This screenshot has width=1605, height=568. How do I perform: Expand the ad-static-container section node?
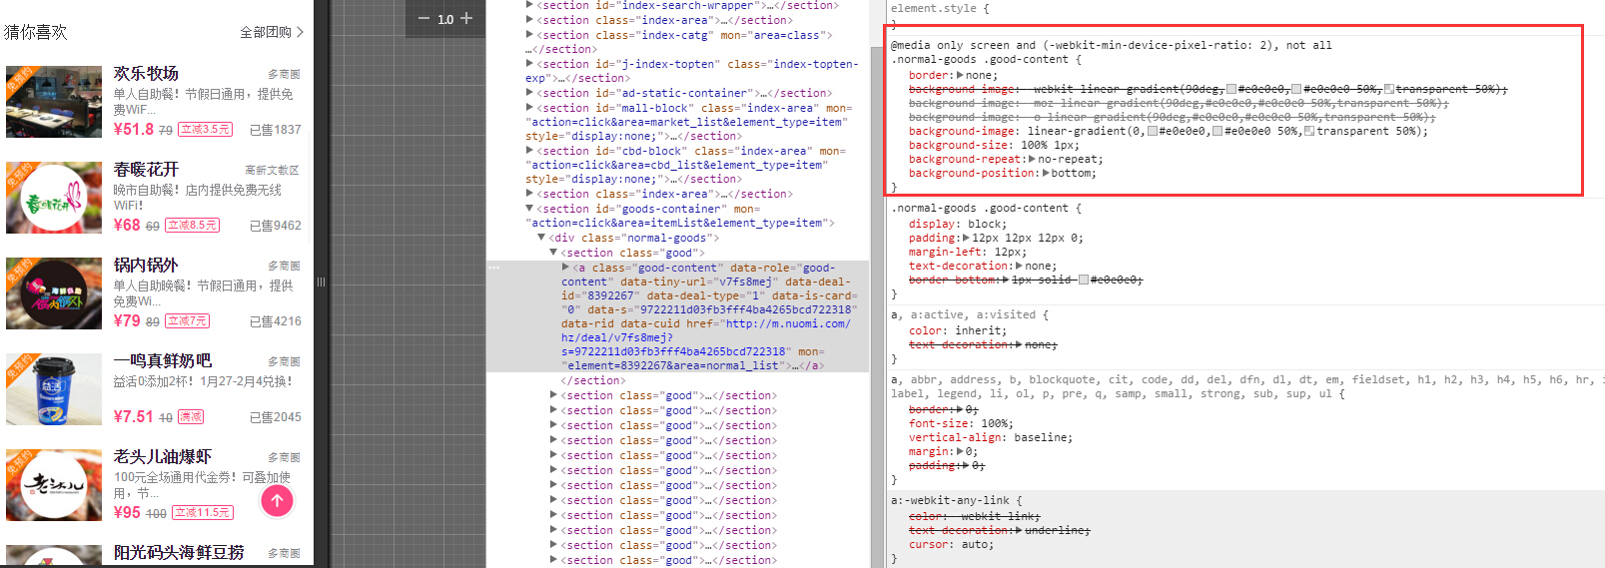530,93
